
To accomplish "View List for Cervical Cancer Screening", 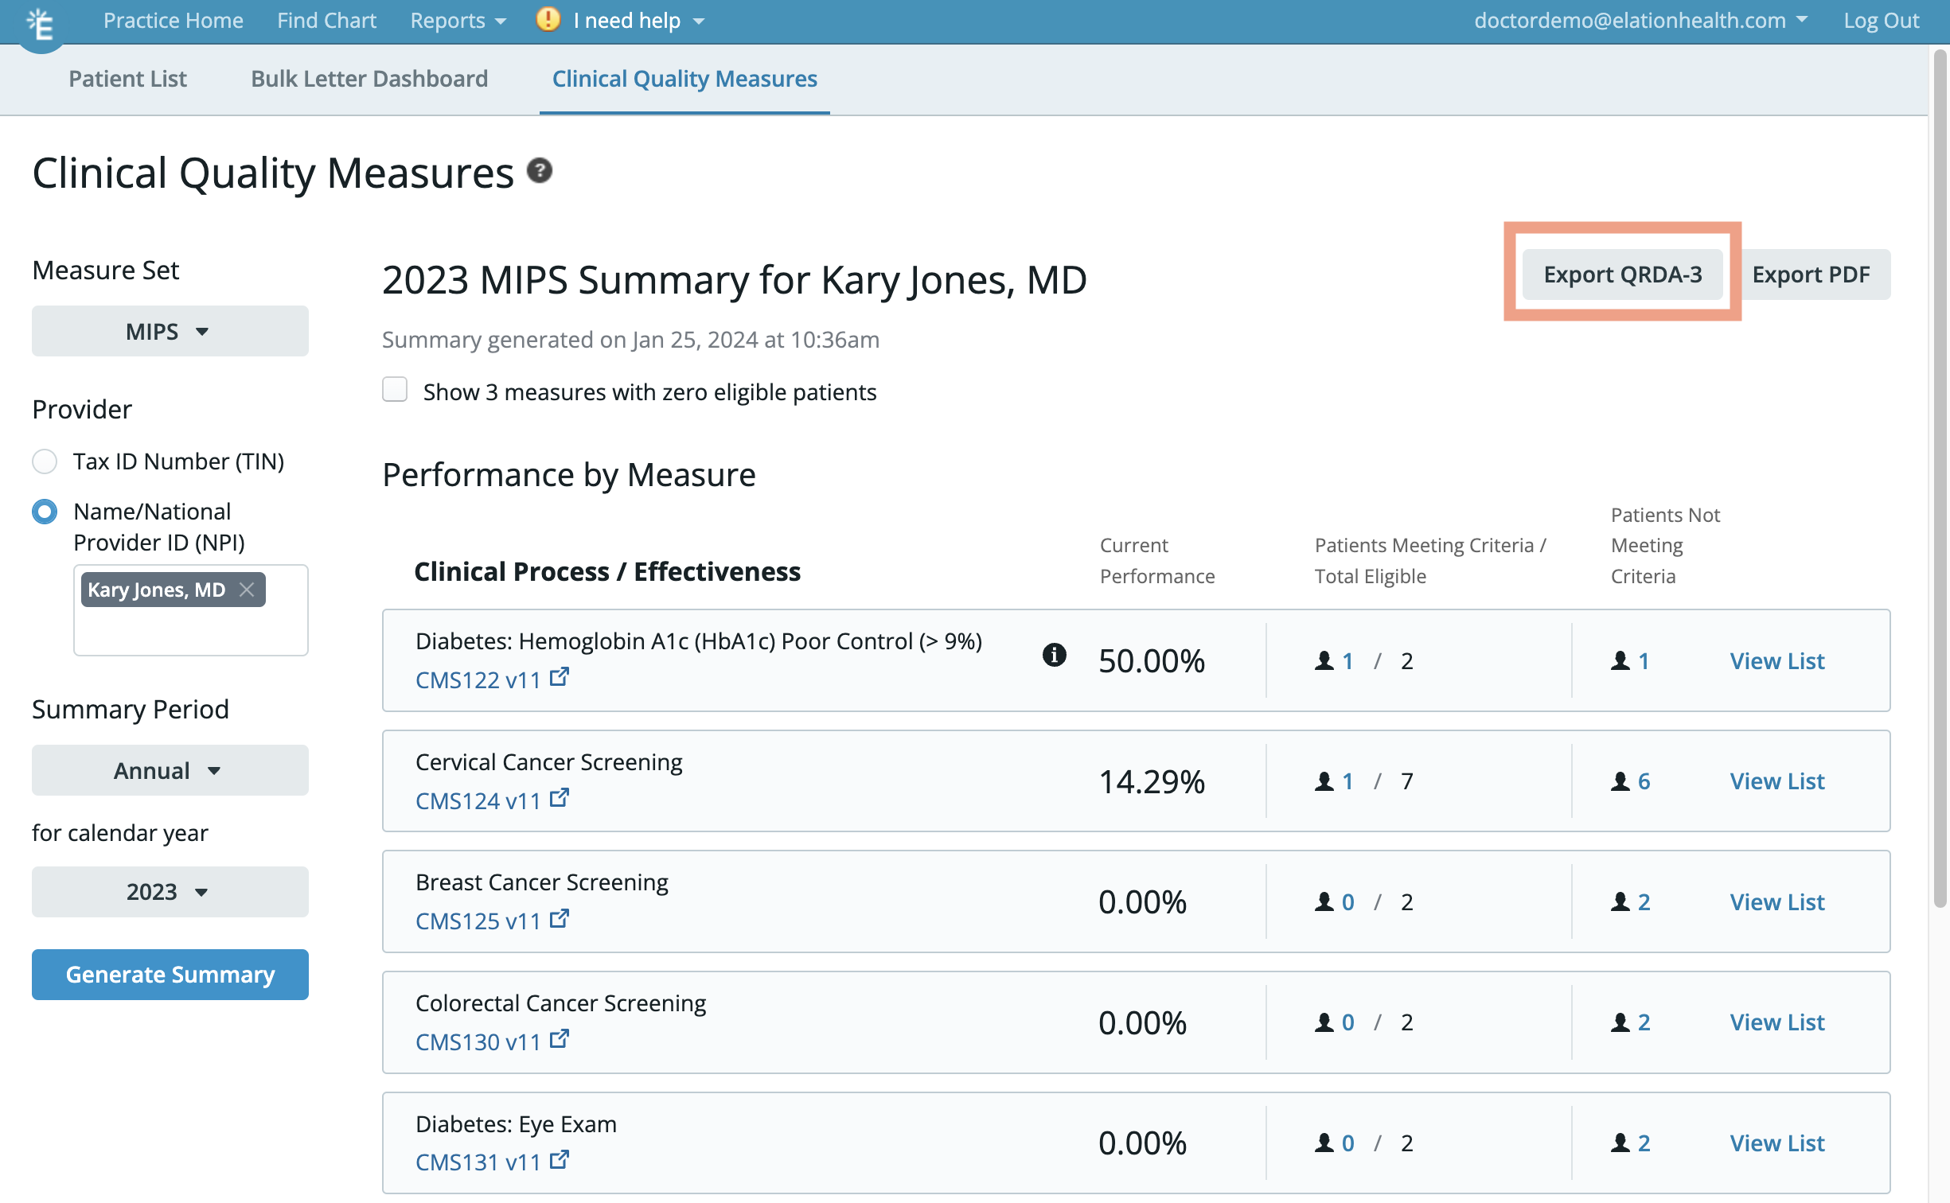I will click(x=1776, y=781).
